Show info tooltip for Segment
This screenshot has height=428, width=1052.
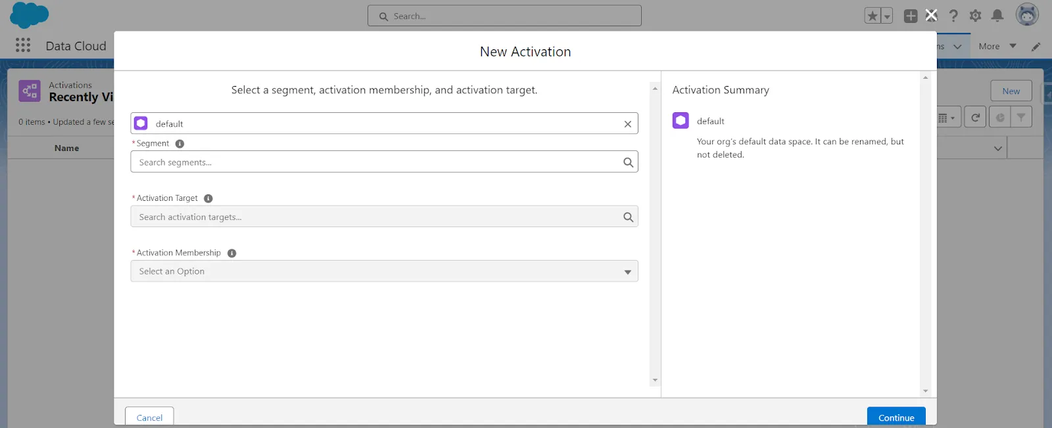(179, 144)
